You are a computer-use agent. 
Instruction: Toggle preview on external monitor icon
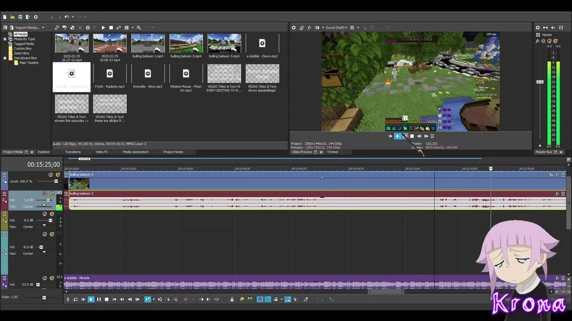coord(302,28)
